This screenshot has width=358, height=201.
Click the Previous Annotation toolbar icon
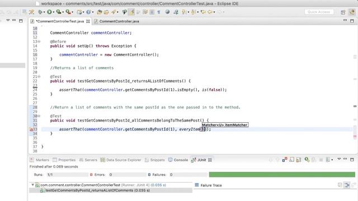[193, 12]
